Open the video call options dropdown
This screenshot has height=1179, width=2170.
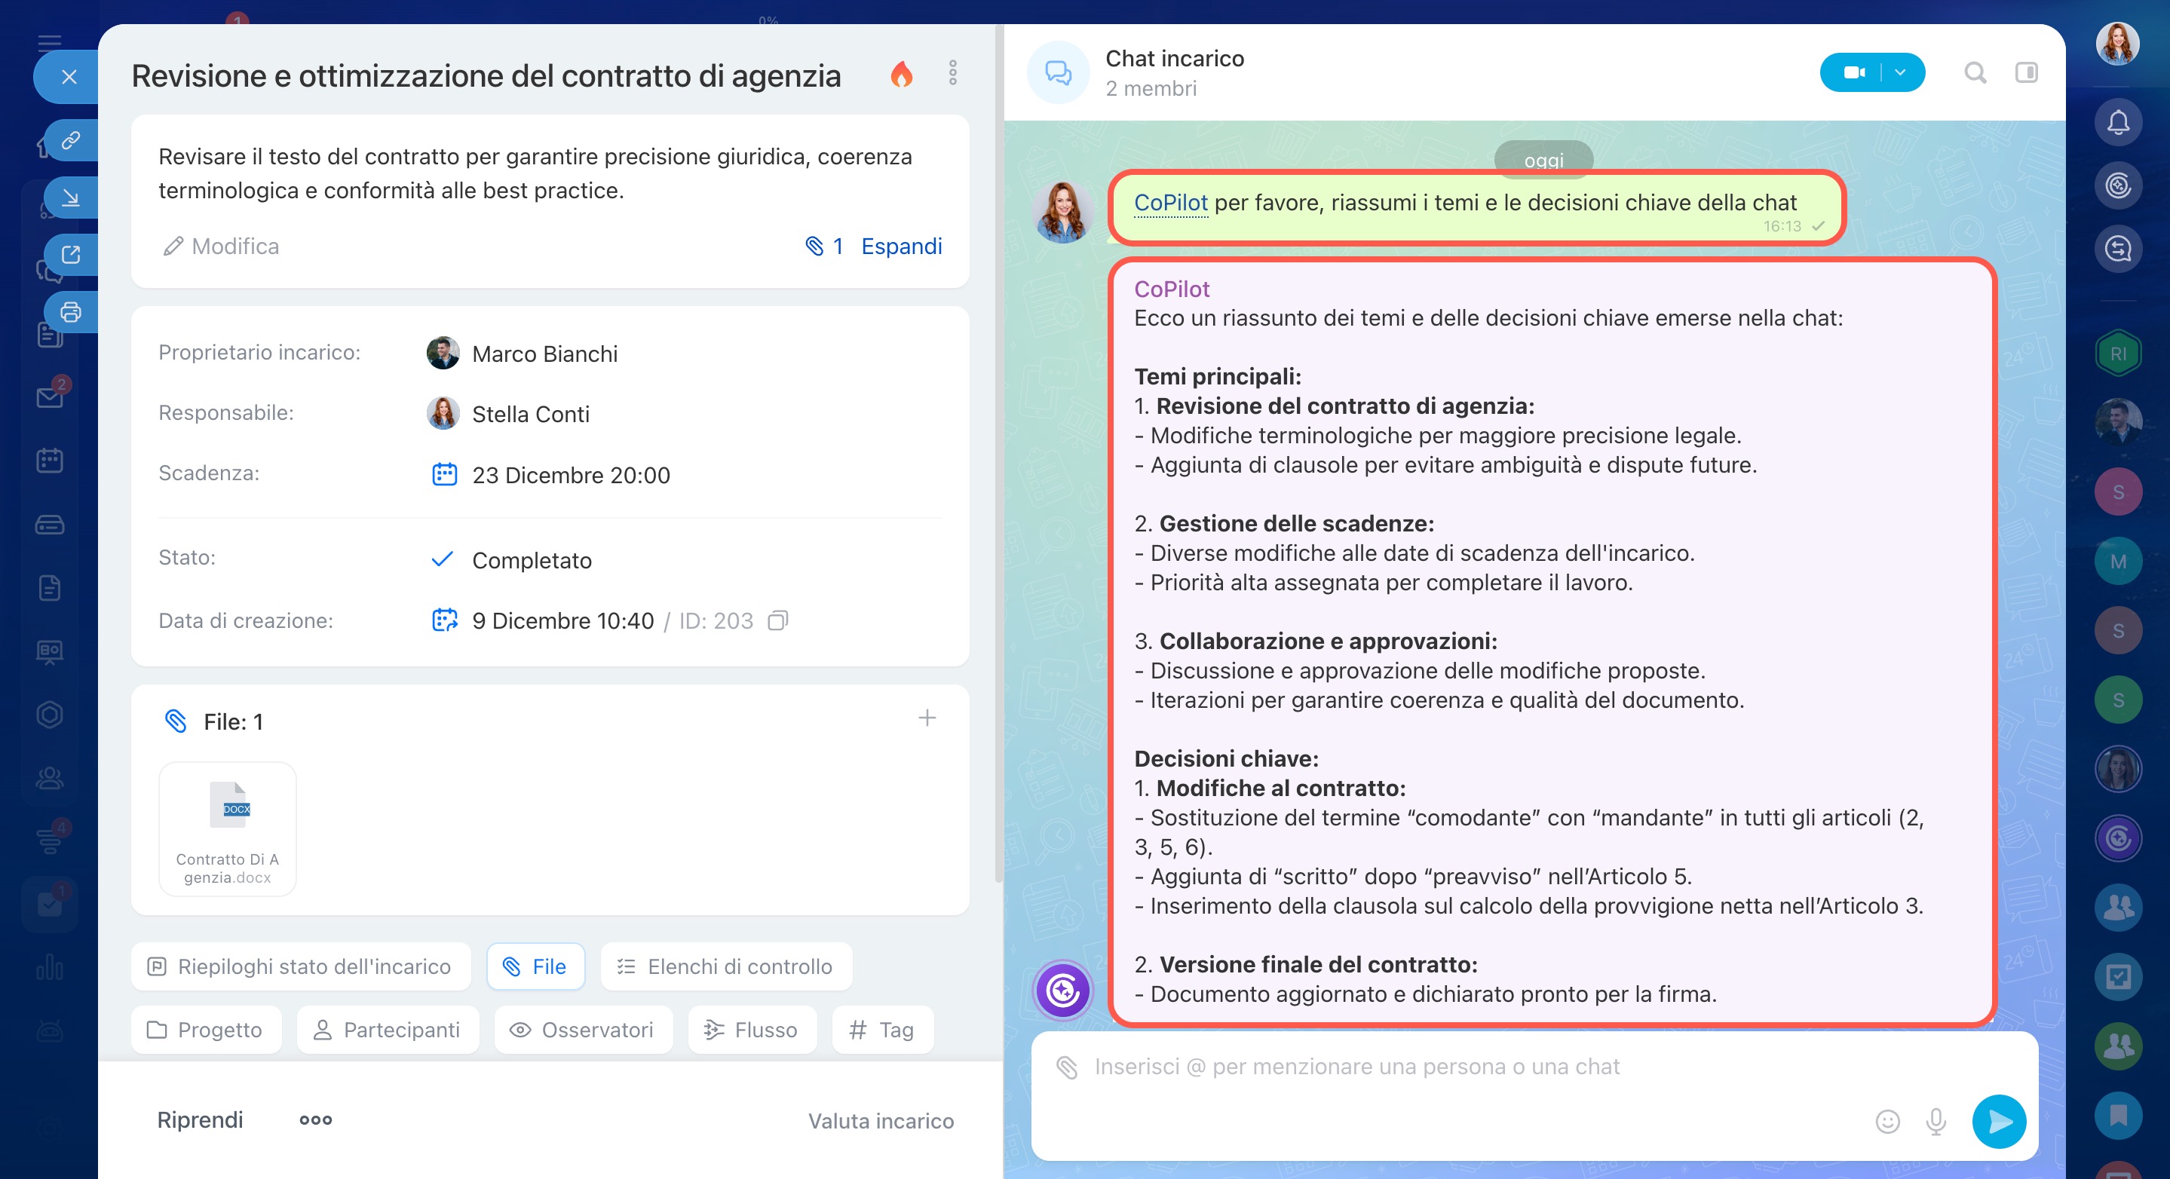point(1900,72)
